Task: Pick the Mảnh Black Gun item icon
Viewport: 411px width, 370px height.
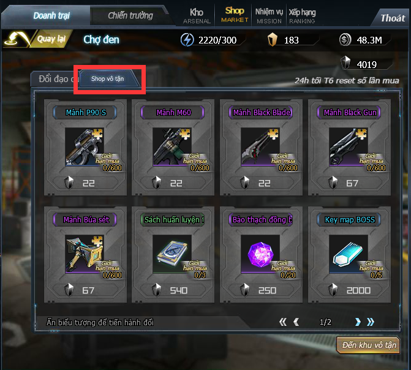Action: click(x=349, y=147)
